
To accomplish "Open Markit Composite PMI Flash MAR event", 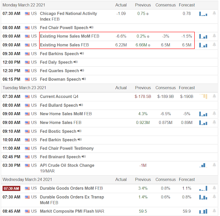I will [x=72, y=211].
